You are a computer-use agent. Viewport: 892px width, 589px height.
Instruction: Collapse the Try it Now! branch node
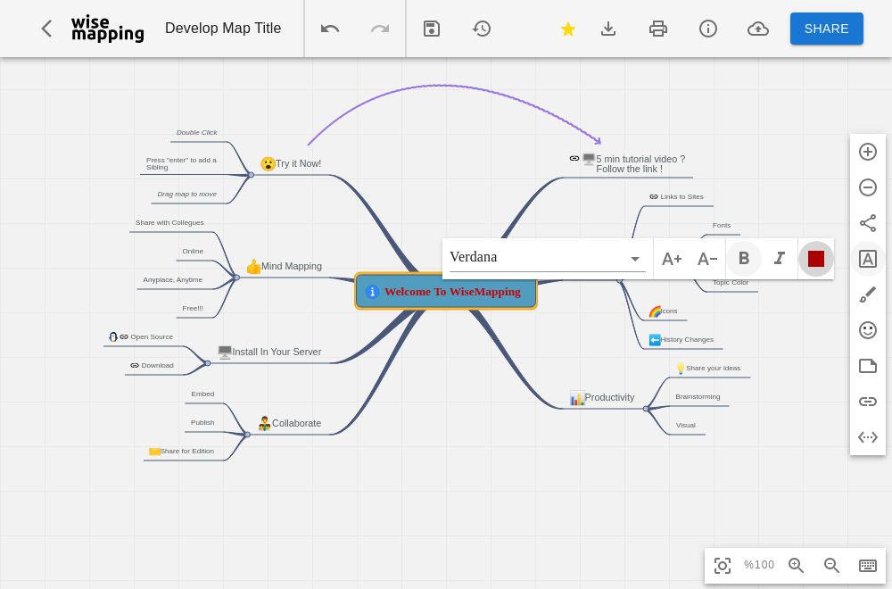click(x=251, y=175)
